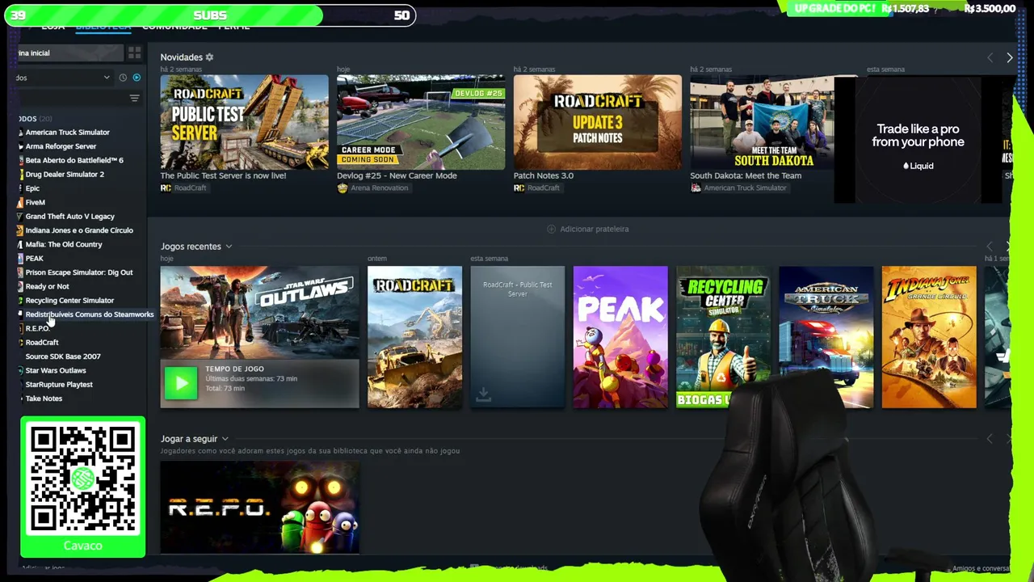This screenshot has height=582, width=1034.
Task: Click Recycling Center Simulator list icon
Action: pyautogui.click(x=20, y=301)
